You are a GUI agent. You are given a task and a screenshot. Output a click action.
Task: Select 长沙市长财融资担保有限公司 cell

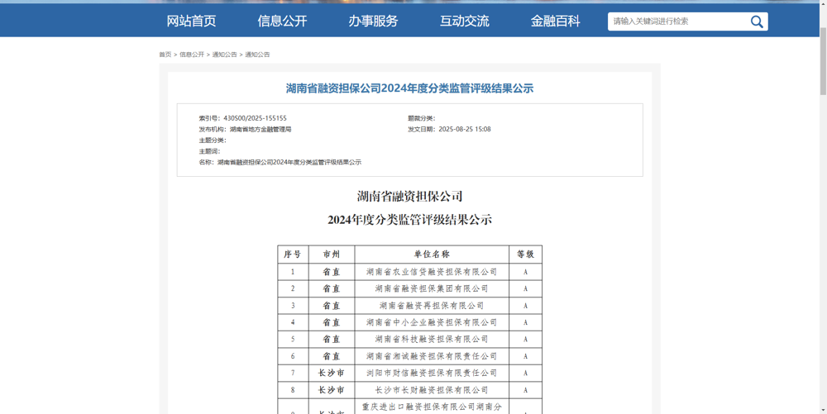[x=432, y=390]
